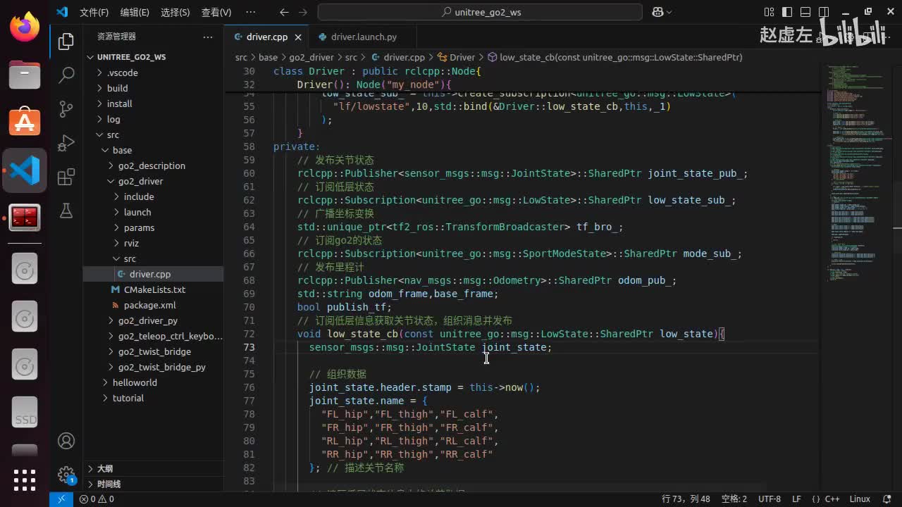Click the go2_driver breadcrumb segment

311,58
